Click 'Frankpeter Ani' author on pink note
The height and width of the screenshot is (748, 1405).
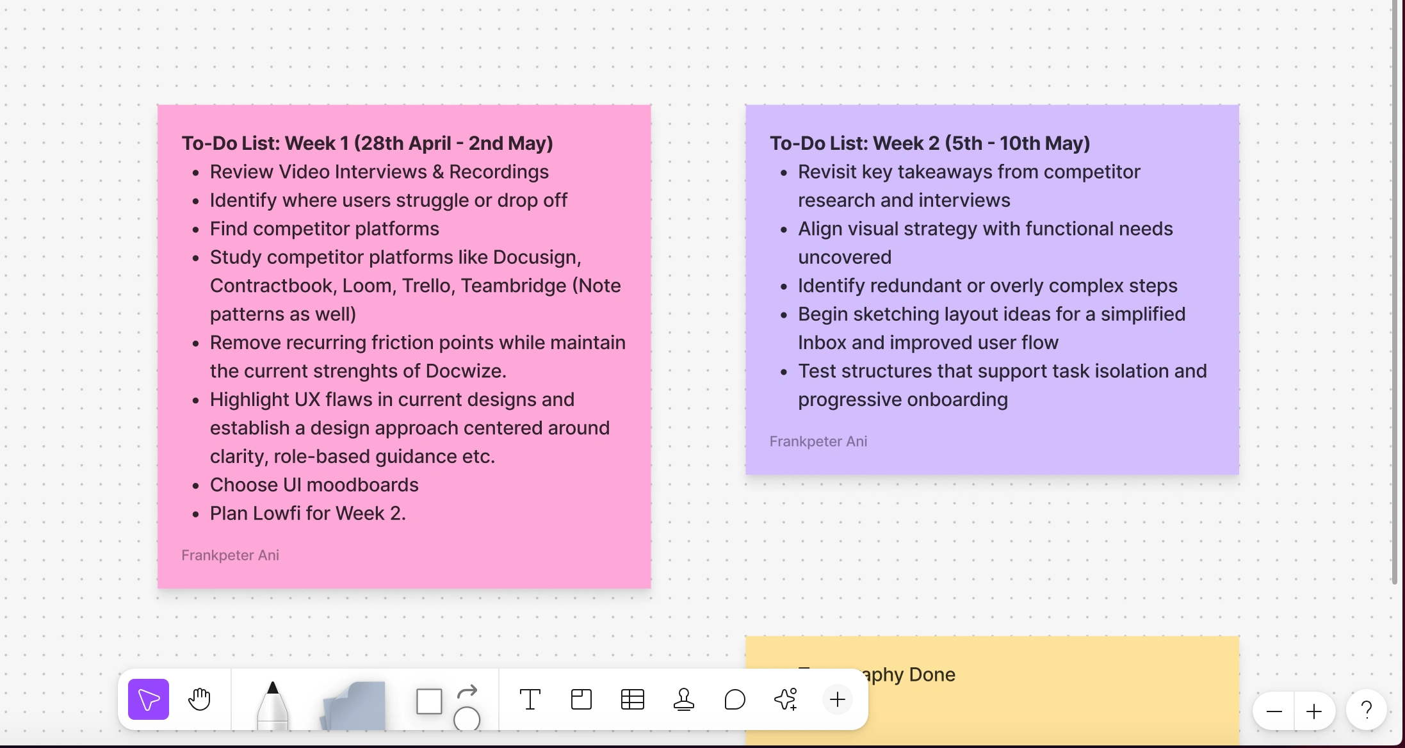(231, 555)
